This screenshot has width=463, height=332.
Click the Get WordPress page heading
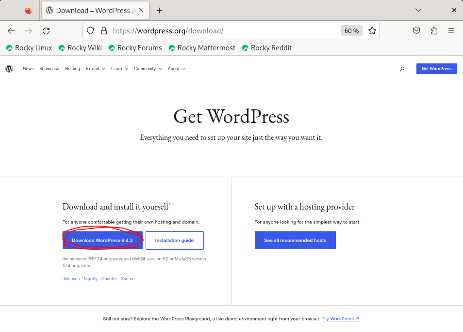[x=231, y=117]
